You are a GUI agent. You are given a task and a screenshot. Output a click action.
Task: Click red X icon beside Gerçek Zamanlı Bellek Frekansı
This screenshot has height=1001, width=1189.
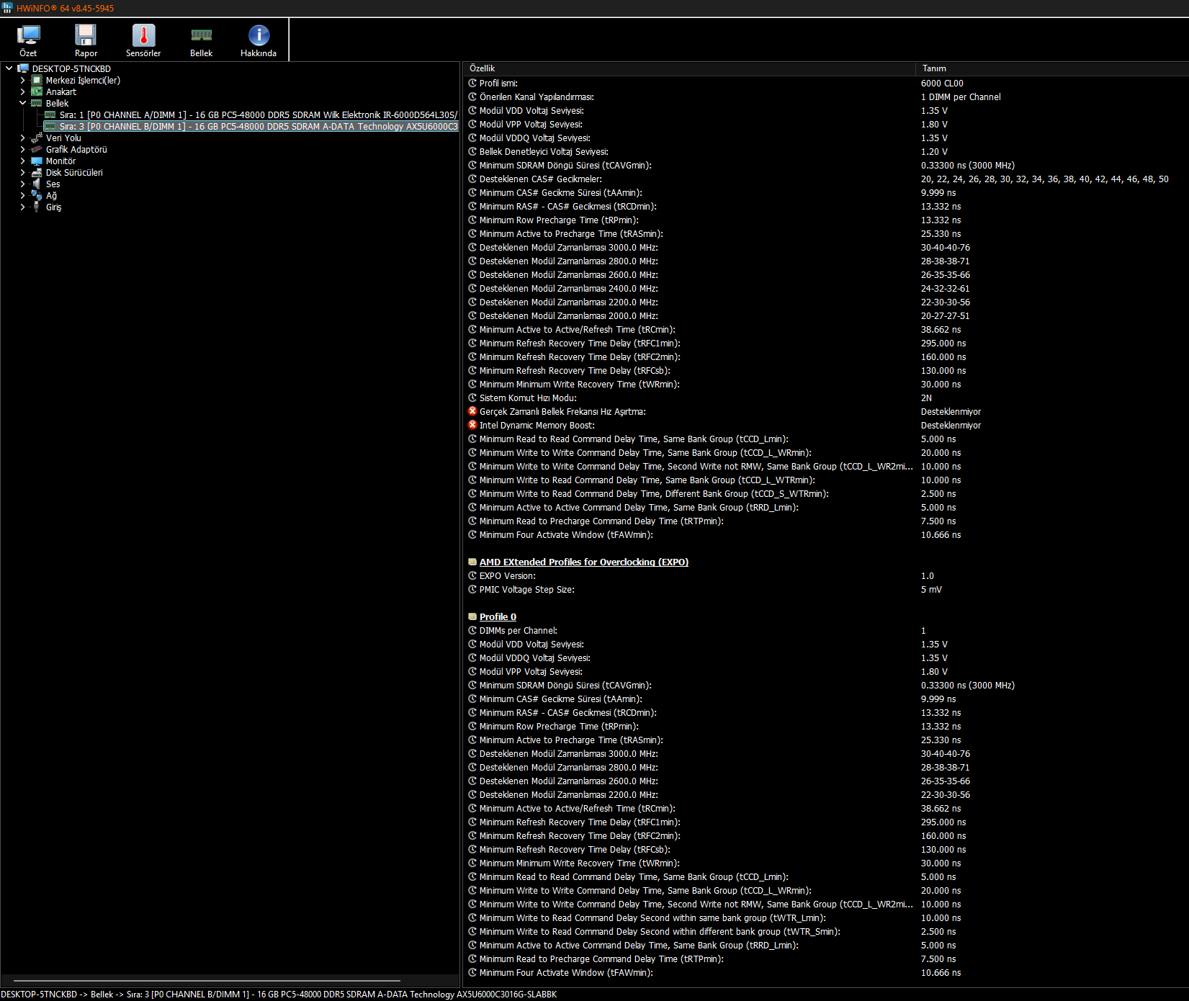472,411
